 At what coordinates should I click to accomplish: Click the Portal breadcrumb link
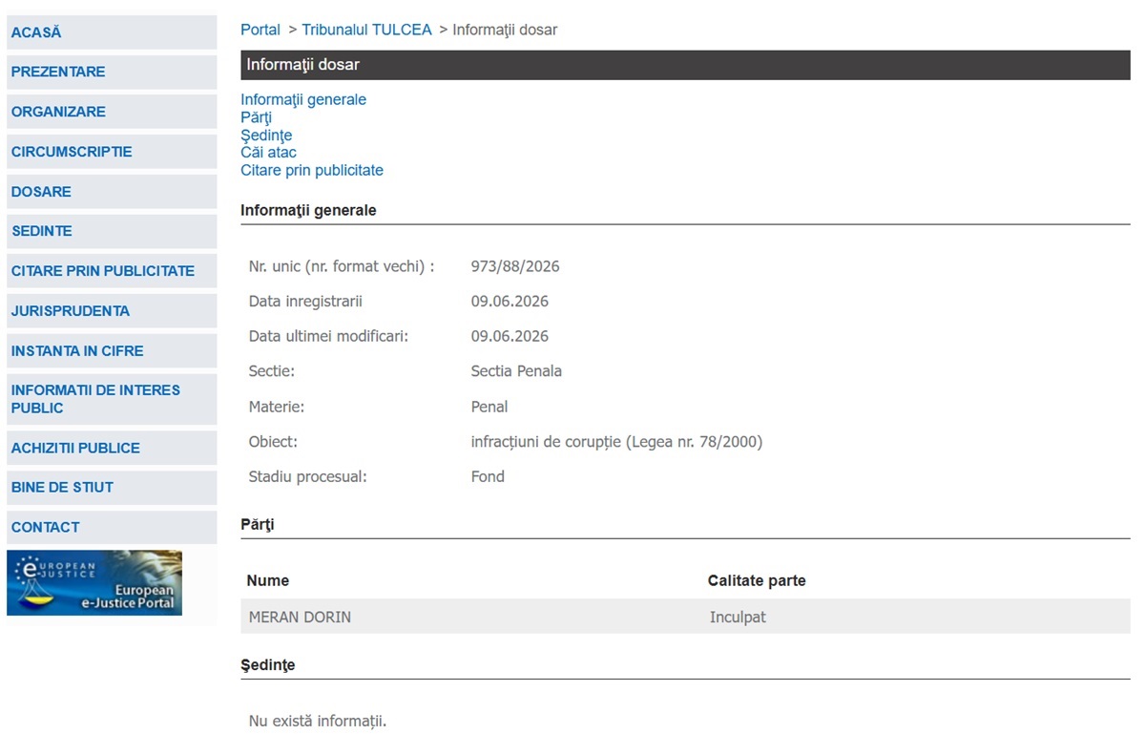260,30
